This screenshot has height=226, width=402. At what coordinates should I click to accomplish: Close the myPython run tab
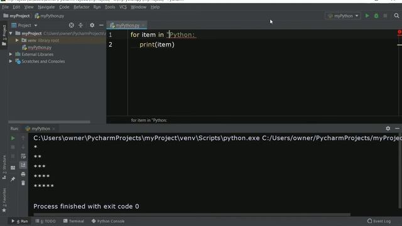click(x=53, y=129)
